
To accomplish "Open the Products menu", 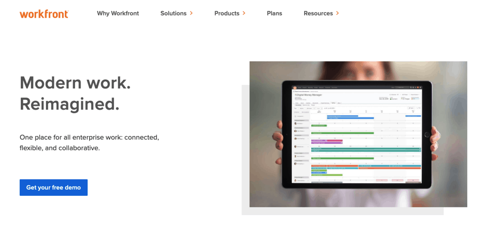I will (227, 13).
